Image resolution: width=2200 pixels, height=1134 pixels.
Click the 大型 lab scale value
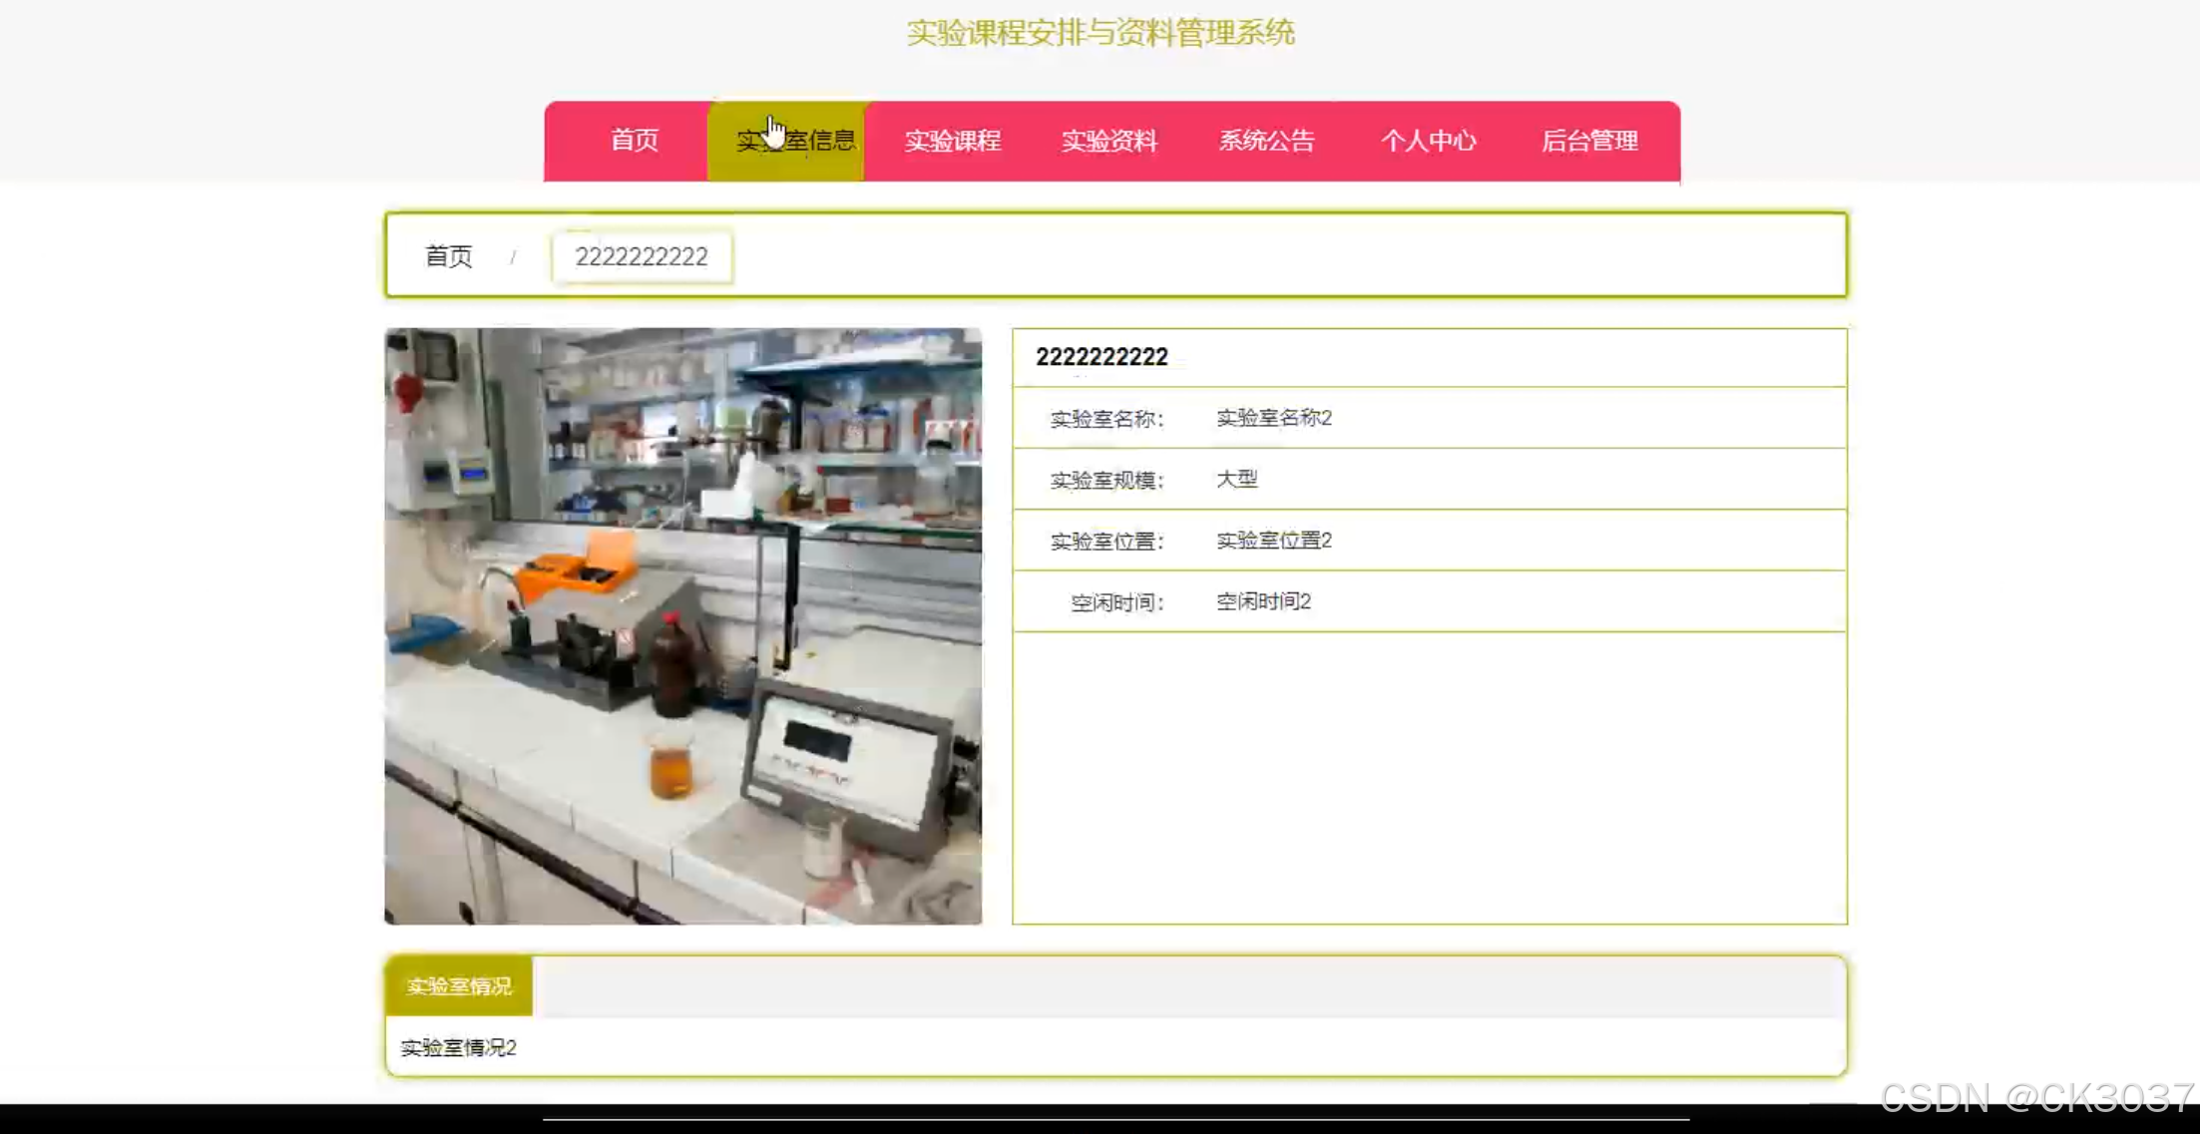tap(1236, 479)
